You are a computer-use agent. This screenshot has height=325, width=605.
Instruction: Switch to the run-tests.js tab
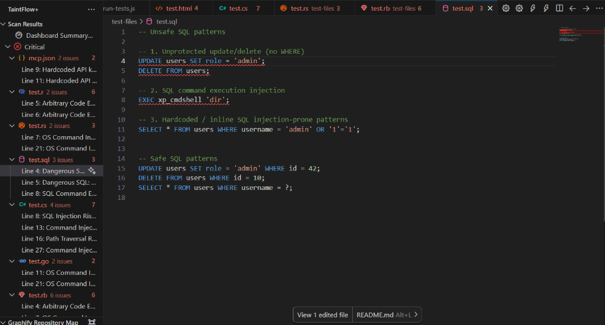coord(125,8)
